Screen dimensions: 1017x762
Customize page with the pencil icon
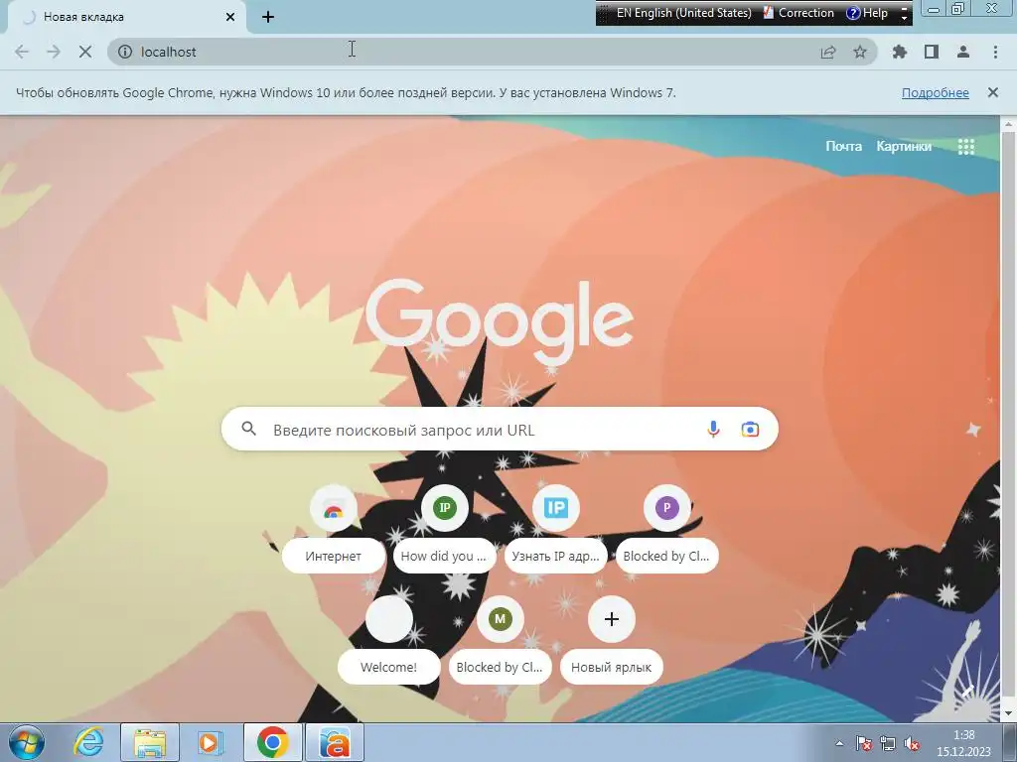[x=968, y=692]
